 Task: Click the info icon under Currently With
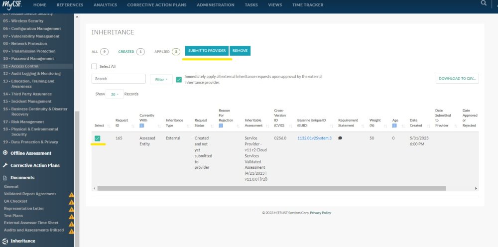[141, 125]
